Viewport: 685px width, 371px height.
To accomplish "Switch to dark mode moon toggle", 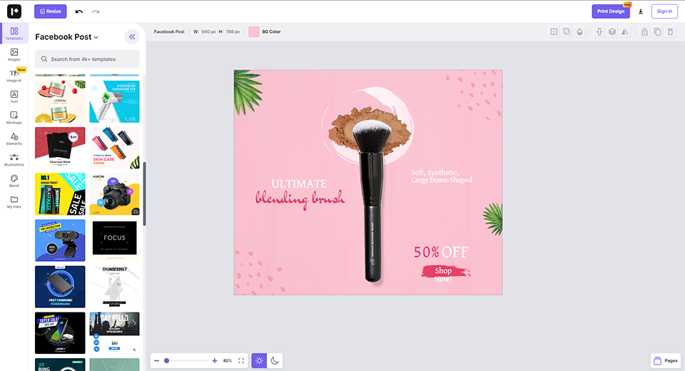I will pos(274,361).
